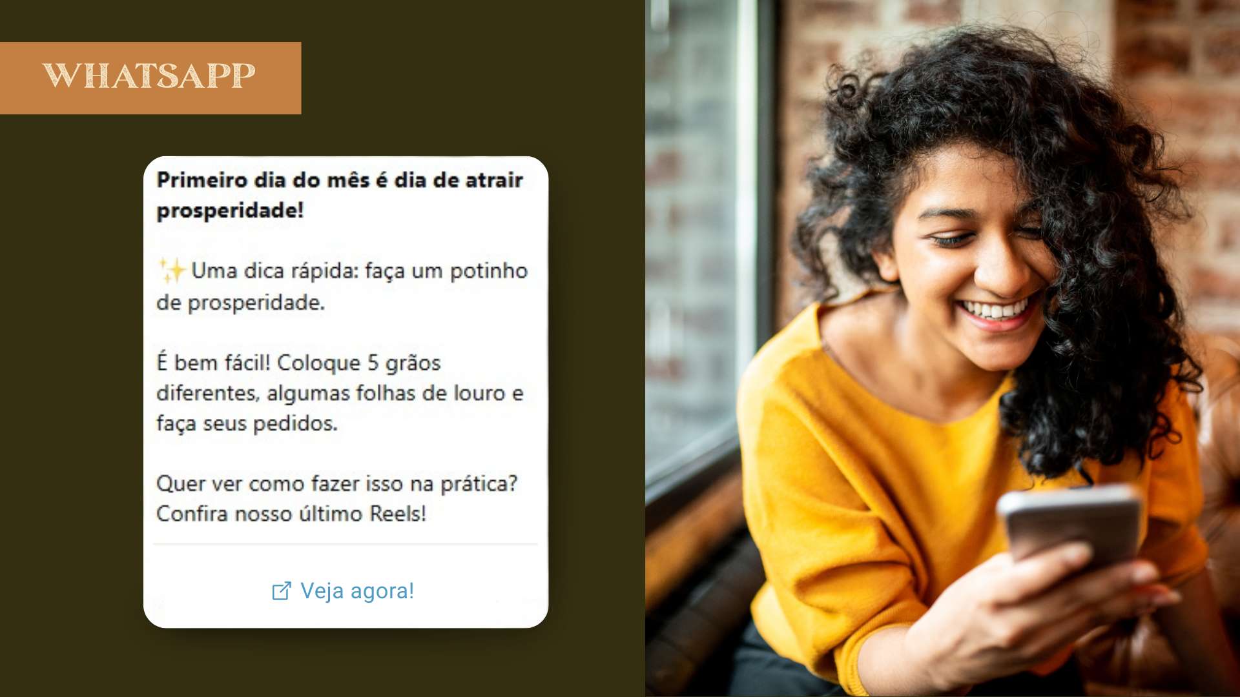This screenshot has height=697, width=1240.
Task: Select the orange WHATSAPP banner label
Action: pos(150,78)
